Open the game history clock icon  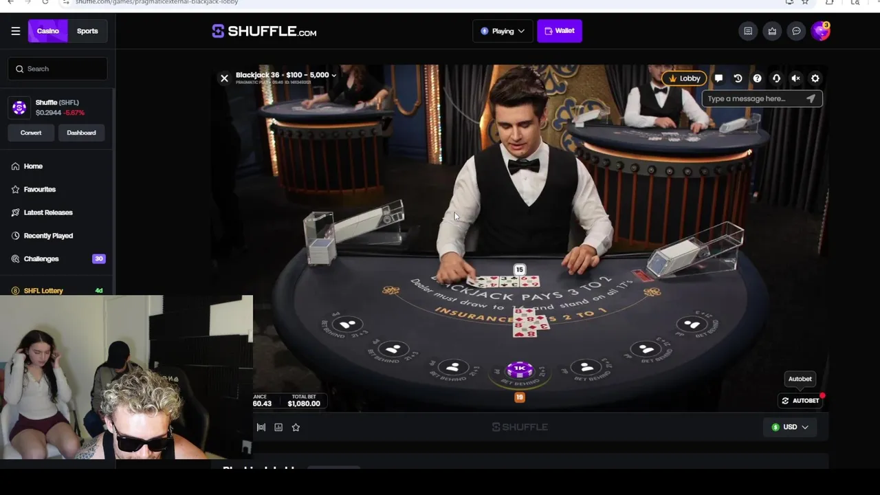[738, 78]
